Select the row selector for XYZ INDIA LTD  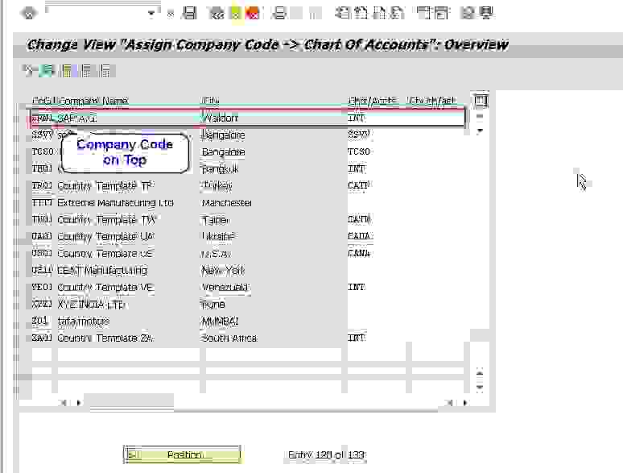click(x=24, y=305)
